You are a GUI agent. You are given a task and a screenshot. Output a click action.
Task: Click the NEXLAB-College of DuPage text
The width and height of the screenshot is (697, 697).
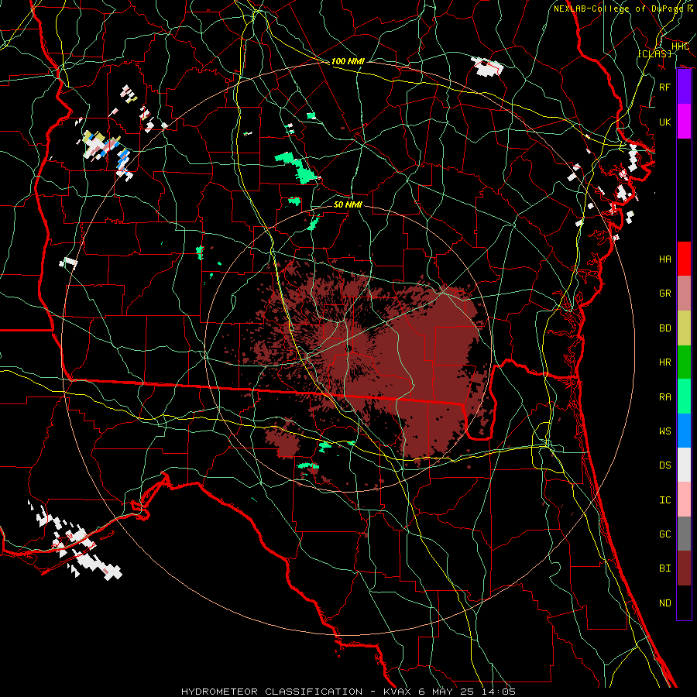(618, 9)
